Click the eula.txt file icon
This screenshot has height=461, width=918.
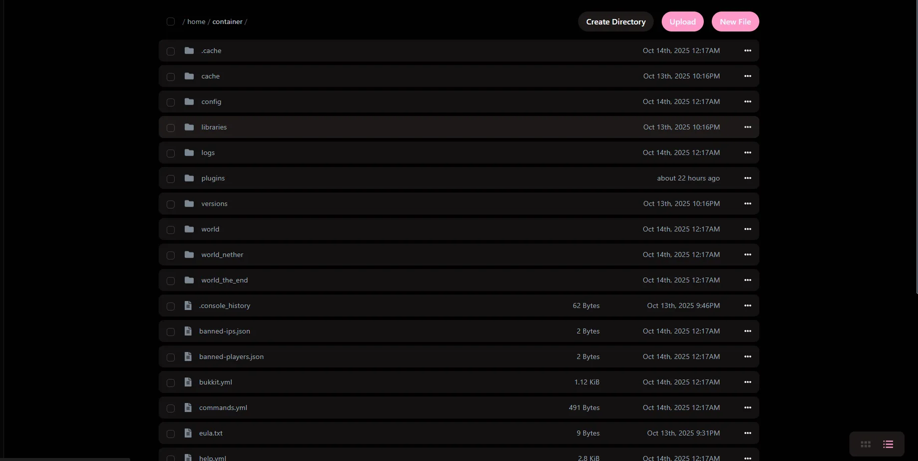coord(188,433)
